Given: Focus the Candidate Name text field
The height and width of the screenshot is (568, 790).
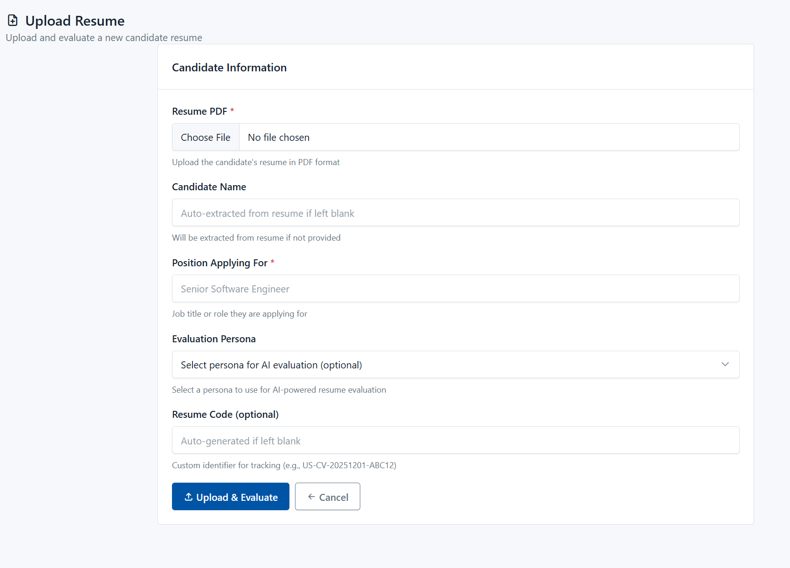Looking at the screenshot, I should [455, 213].
